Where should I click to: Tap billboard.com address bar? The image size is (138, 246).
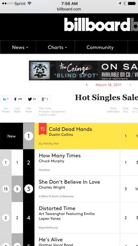pos(69,9)
